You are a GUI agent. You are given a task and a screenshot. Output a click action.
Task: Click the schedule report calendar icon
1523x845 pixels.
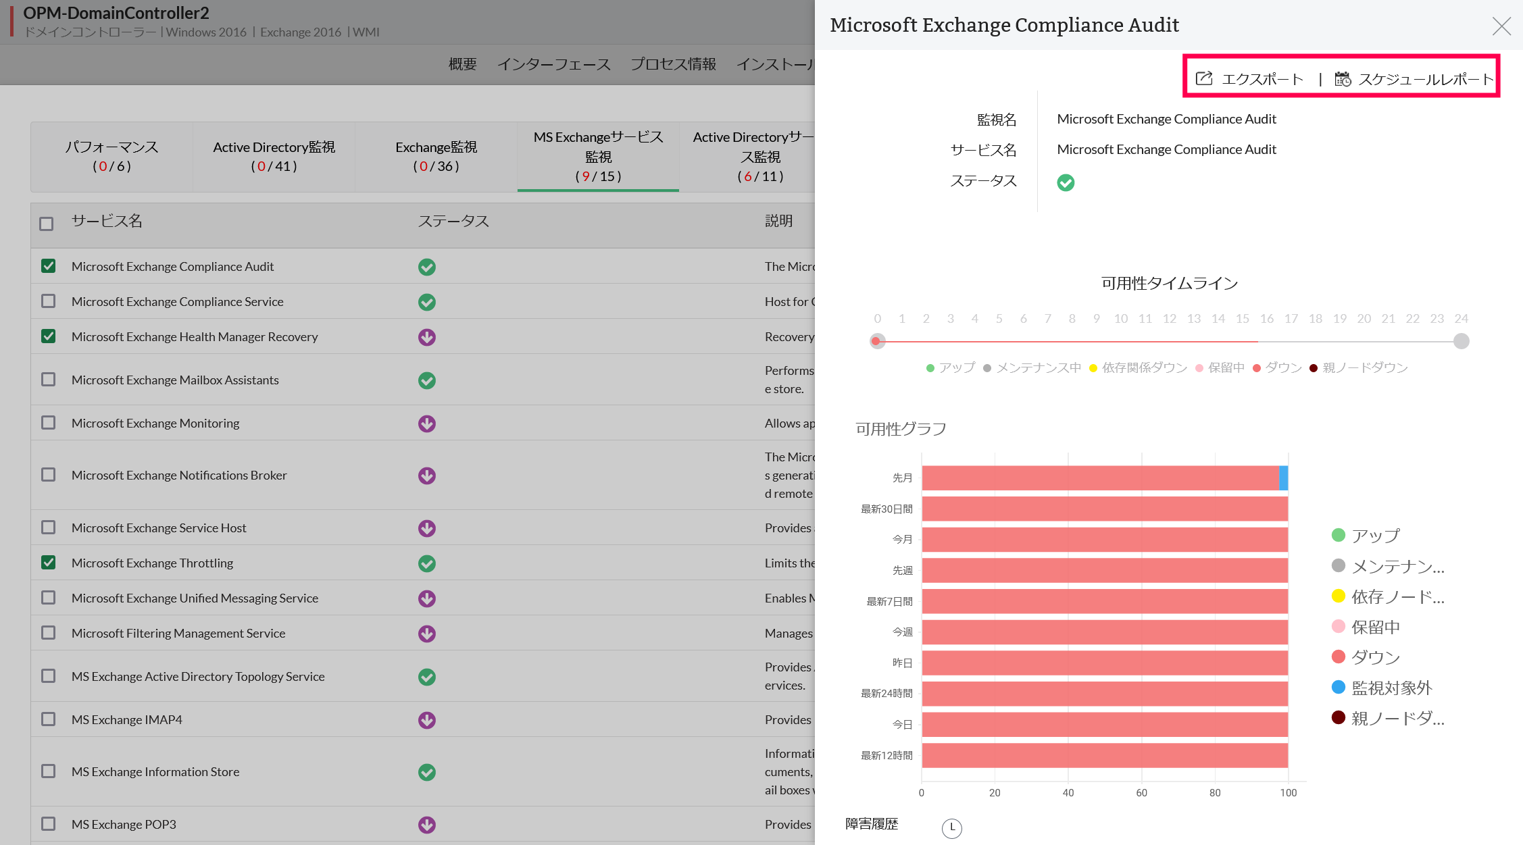tap(1343, 79)
